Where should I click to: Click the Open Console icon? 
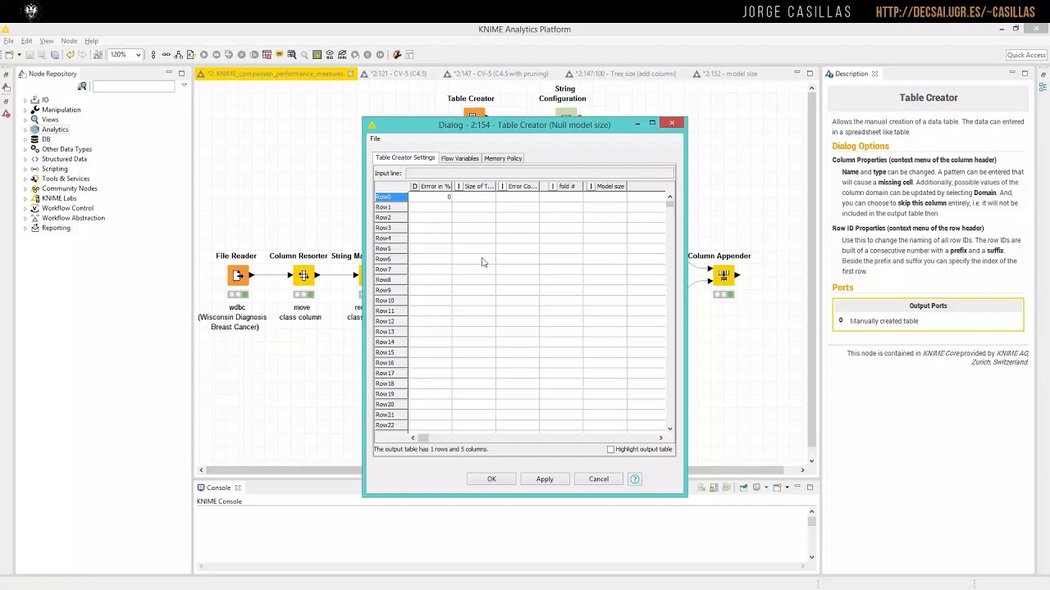point(777,488)
